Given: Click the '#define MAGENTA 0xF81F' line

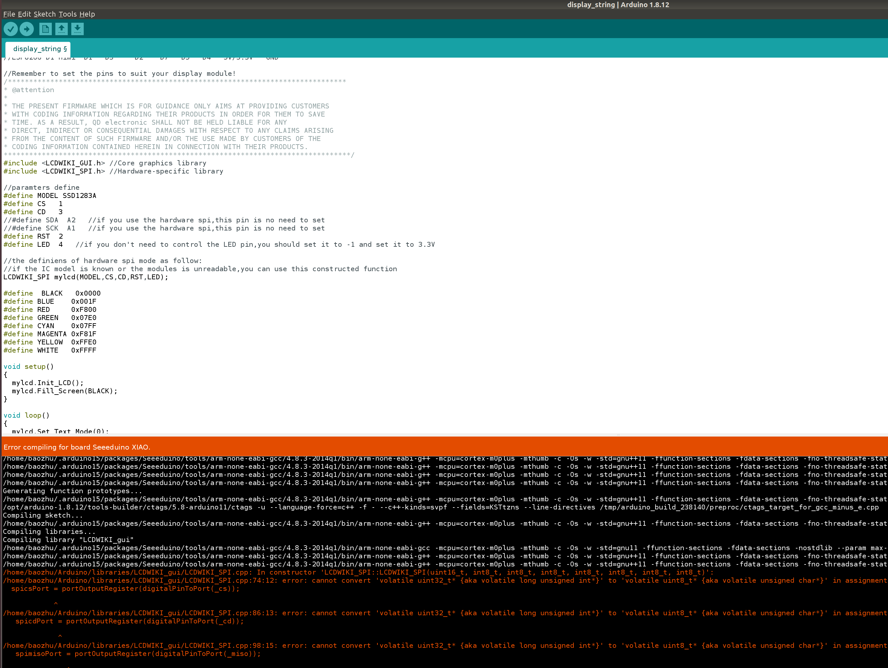Looking at the screenshot, I should pos(50,334).
